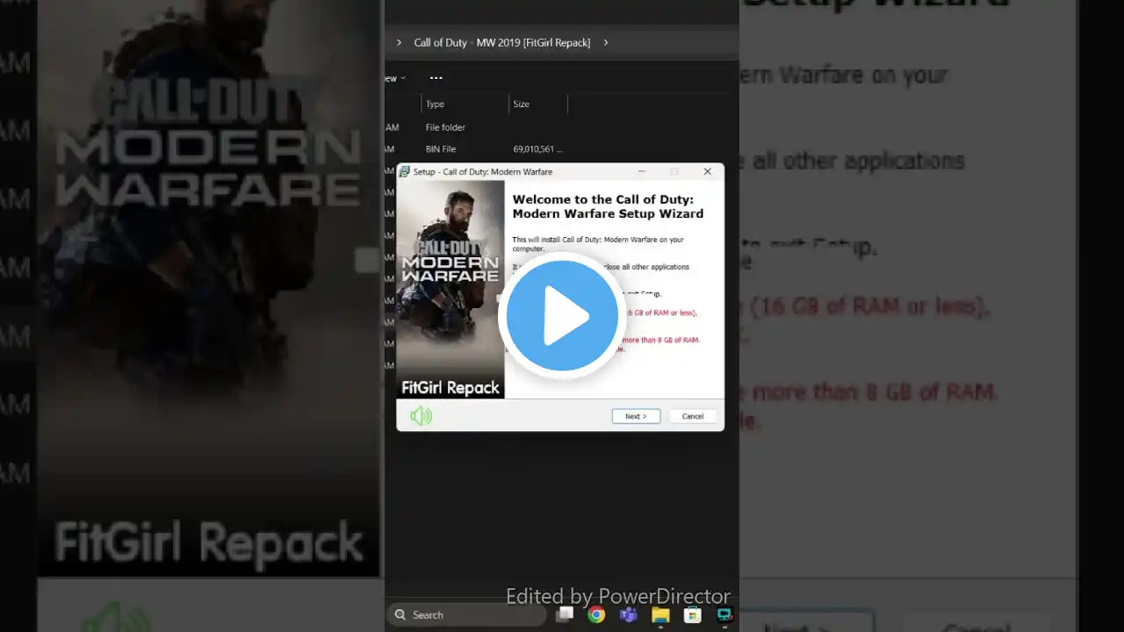
Task: Click the Setup window's title bar icon
Action: [405, 172]
